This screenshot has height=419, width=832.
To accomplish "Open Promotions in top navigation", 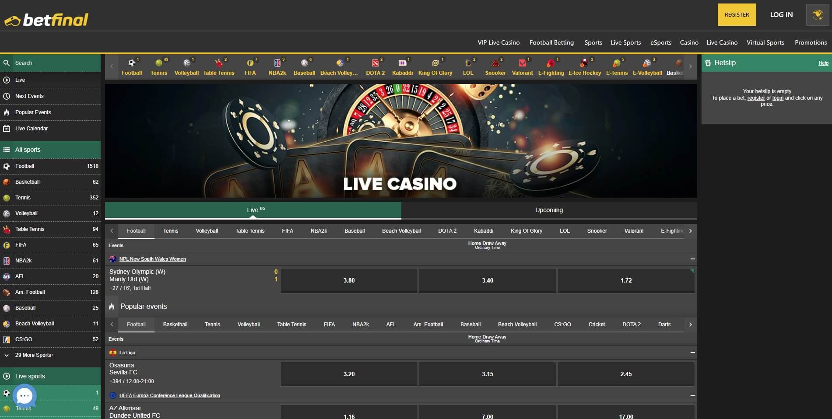I will click(x=811, y=42).
